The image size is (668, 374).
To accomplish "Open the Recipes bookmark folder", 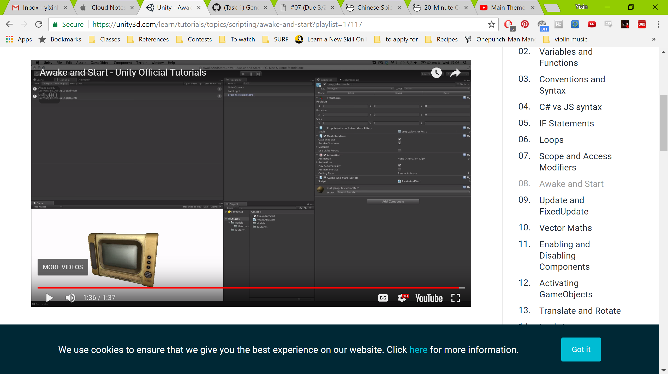I will click(x=442, y=39).
